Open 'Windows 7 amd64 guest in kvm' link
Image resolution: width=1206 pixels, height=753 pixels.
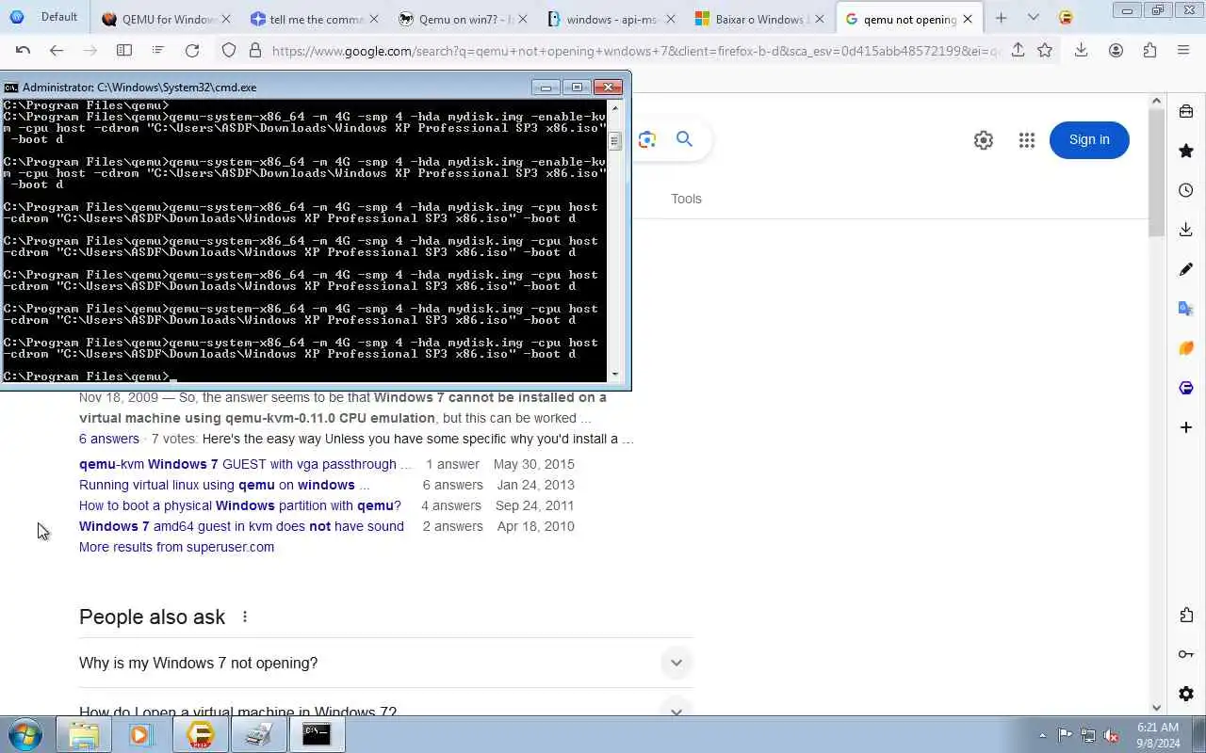(x=241, y=526)
